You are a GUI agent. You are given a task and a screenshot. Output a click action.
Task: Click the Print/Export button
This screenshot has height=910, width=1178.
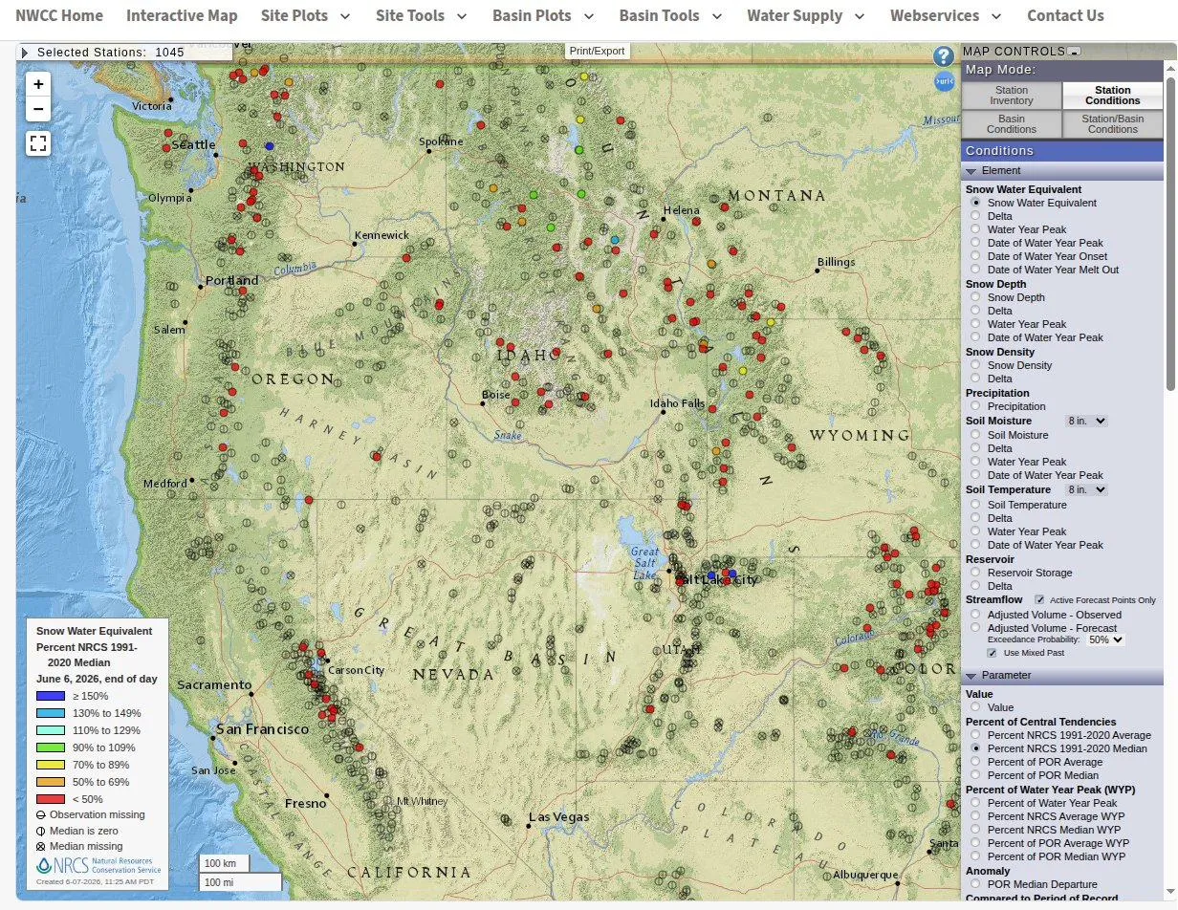(597, 52)
